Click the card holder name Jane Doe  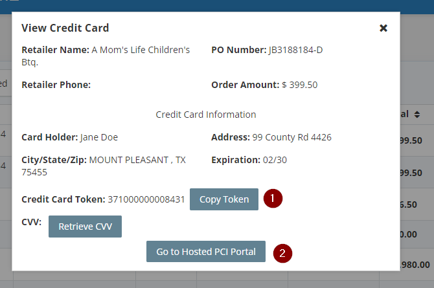(x=99, y=137)
